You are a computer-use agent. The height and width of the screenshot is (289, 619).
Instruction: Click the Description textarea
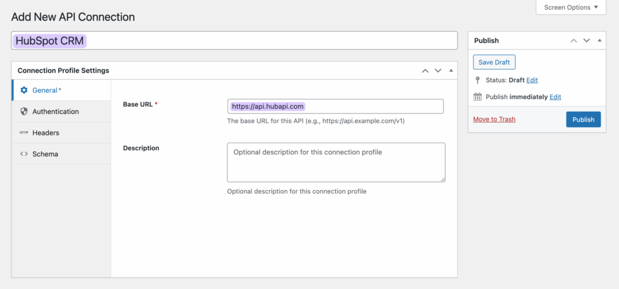click(x=336, y=162)
